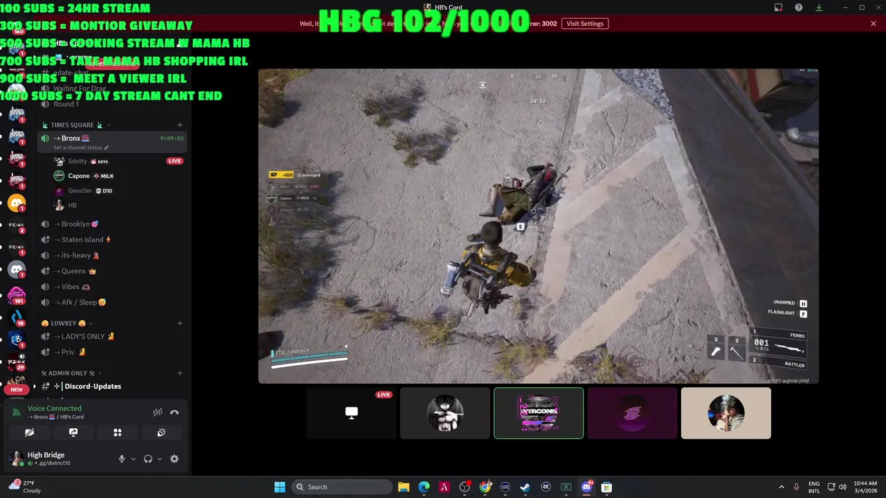
Task: Open User Settings gear
Action: click(174, 459)
